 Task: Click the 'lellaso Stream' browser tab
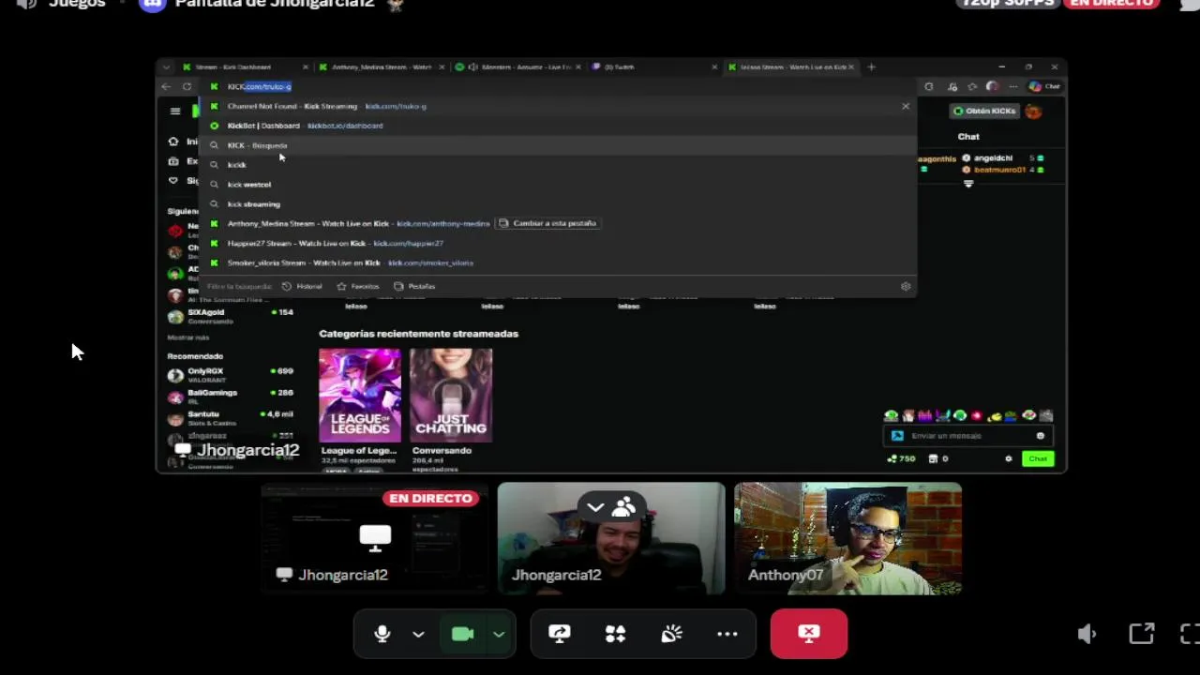(x=792, y=67)
